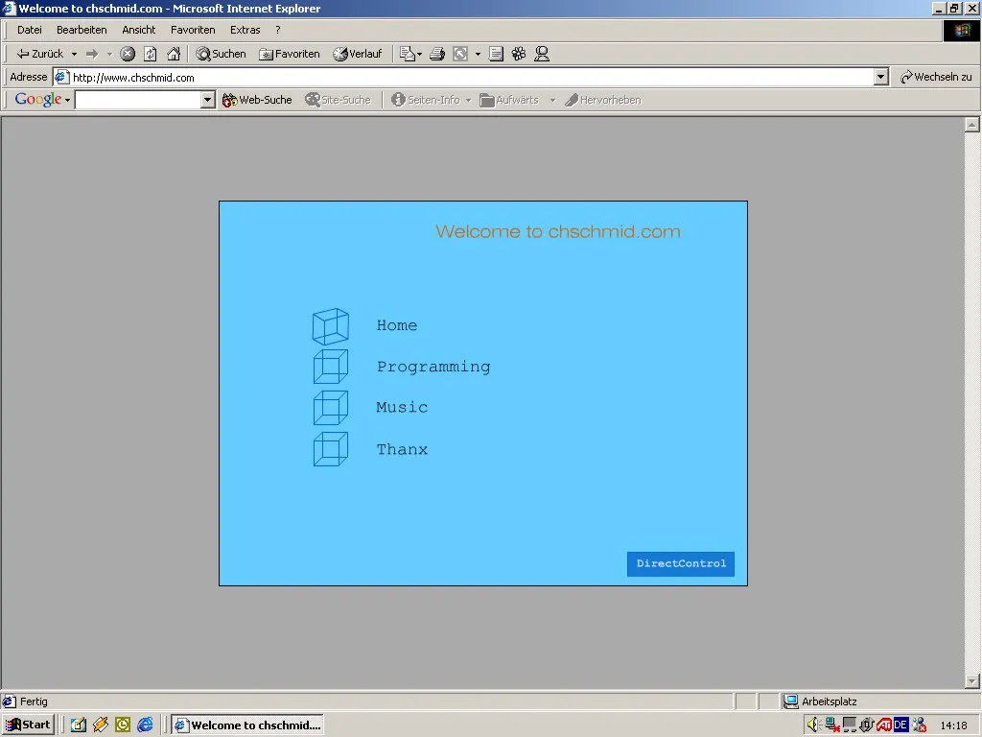Print the page with the printer icon
The width and height of the screenshot is (982, 737).
437,54
